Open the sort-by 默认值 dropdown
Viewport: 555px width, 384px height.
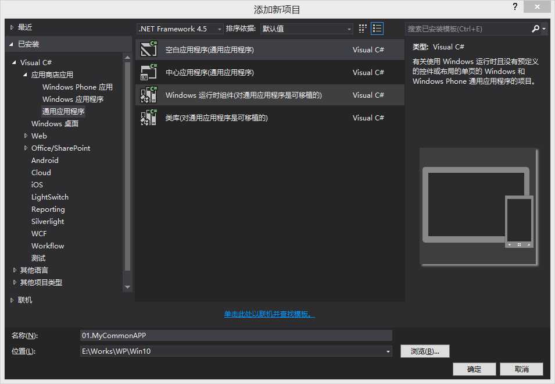(x=306, y=29)
